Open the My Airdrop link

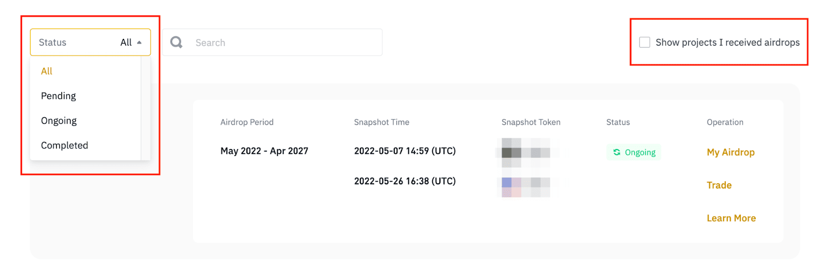click(x=730, y=152)
